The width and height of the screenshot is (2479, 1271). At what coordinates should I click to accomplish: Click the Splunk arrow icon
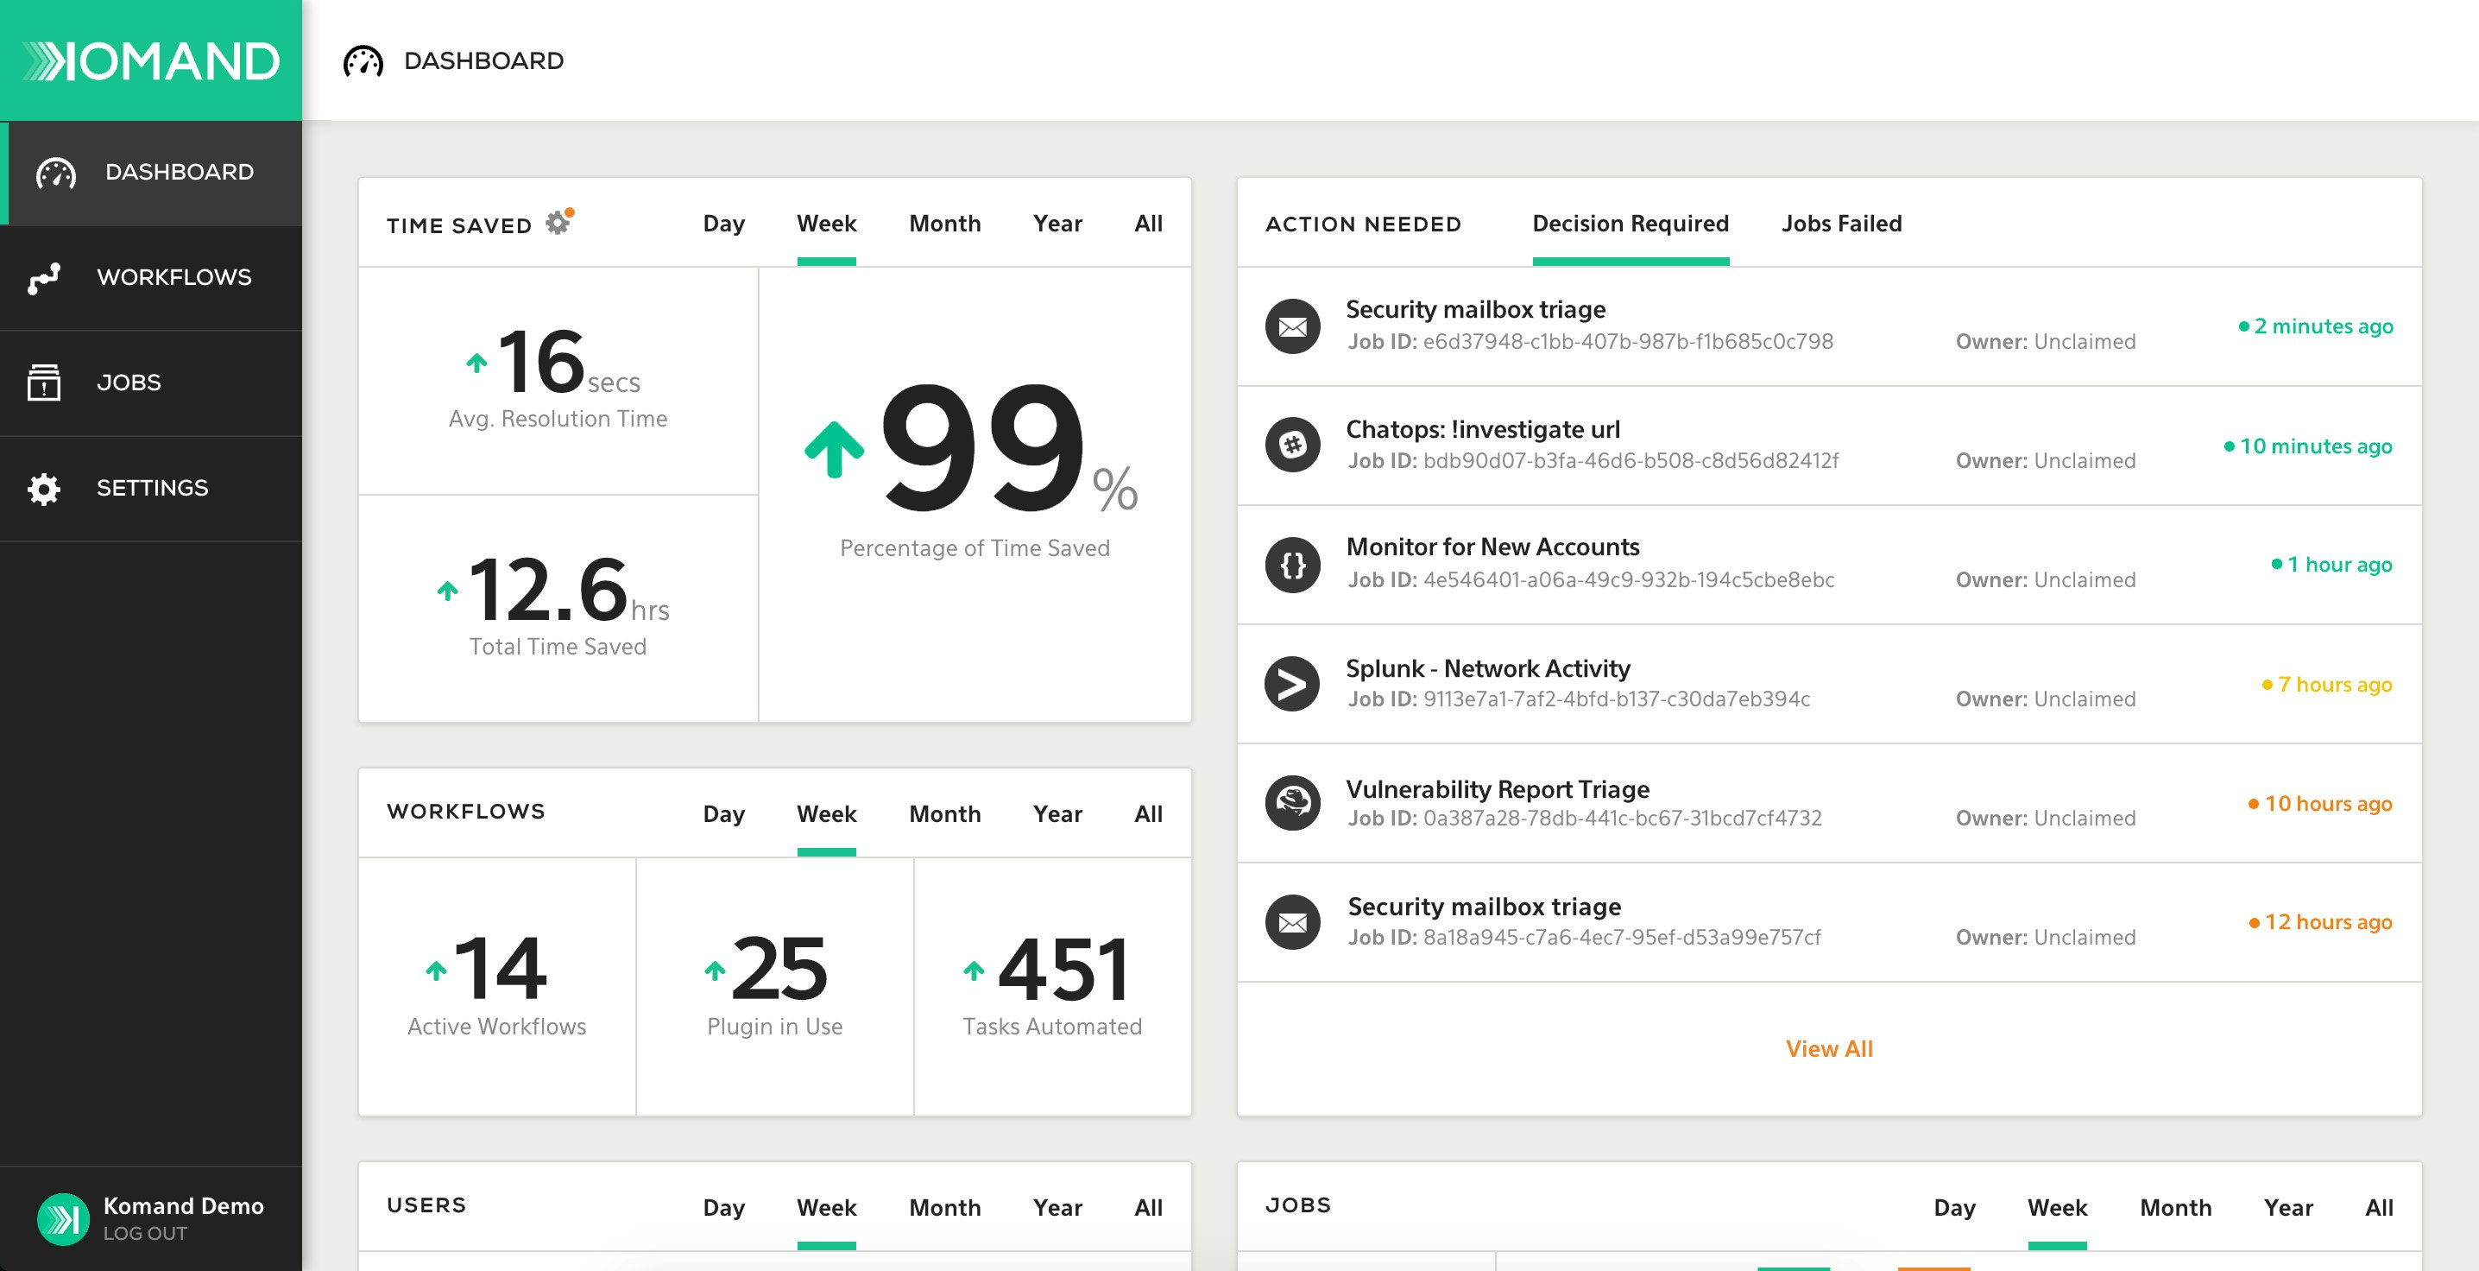pos(1293,684)
